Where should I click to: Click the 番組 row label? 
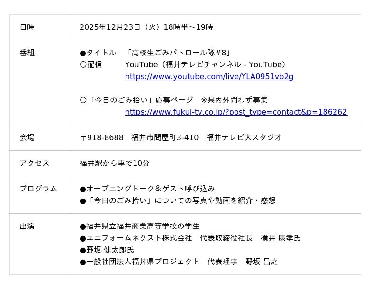click(x=27, y=53)
